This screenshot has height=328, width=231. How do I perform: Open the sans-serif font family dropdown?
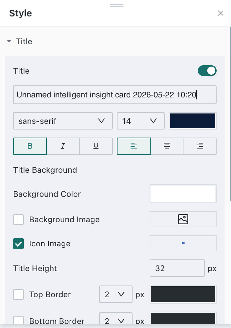coord(63,121)
